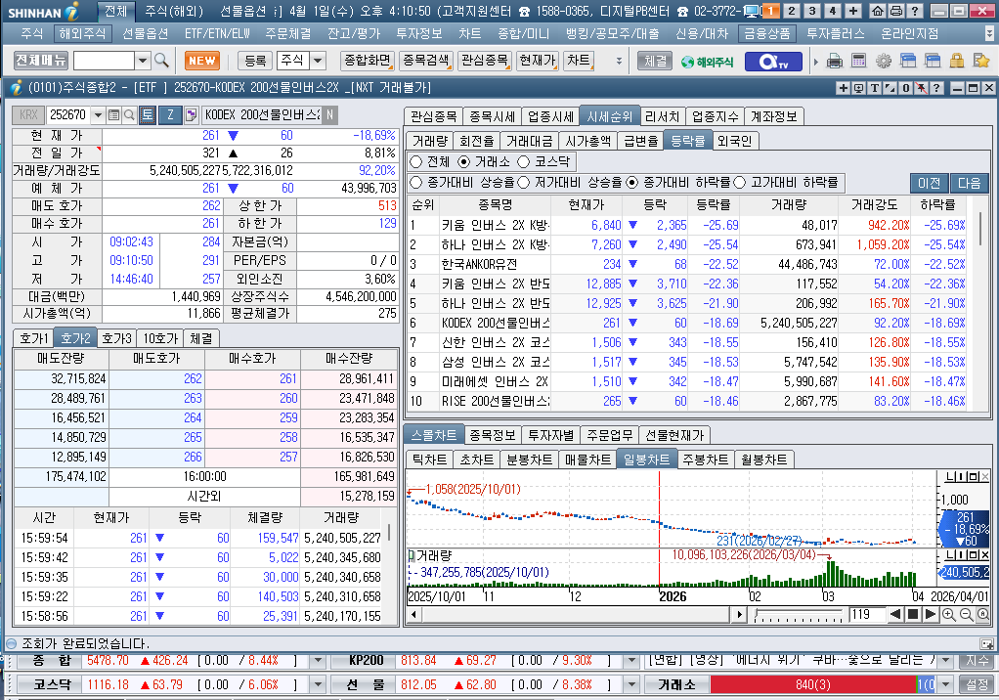Select 종가대비 하락률 radio option
Viewport: 999px width, 700px height.
(x=632, y=183)
